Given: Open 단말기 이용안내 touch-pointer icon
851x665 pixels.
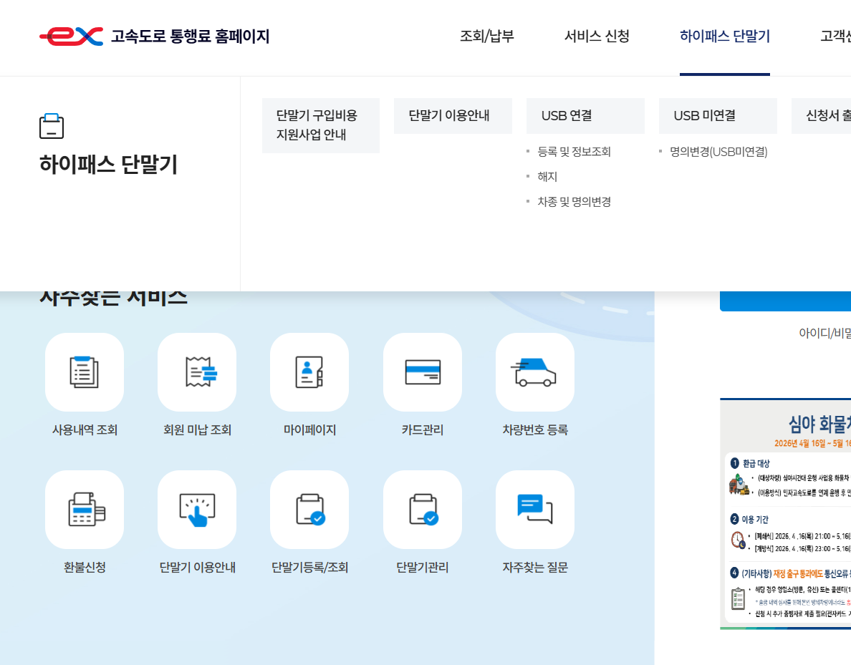Looking at the screenshot, I should (197, 510).
